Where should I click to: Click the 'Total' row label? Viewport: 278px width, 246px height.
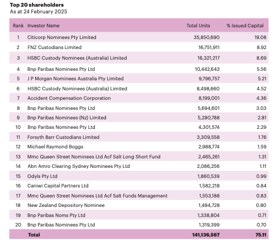[x=34, y=235]
